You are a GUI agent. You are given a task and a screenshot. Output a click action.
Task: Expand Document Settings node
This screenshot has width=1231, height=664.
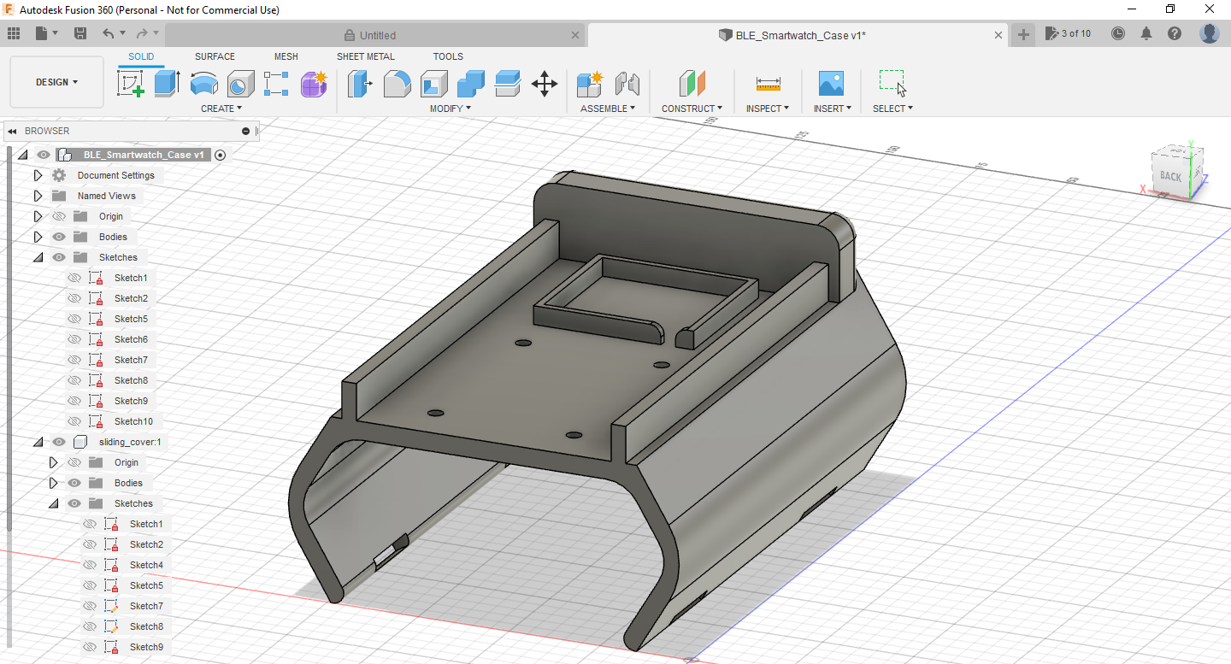[x=38, y=175]
